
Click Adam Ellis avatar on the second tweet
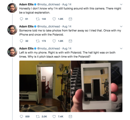pyautogui.click(x=12, y=30)
